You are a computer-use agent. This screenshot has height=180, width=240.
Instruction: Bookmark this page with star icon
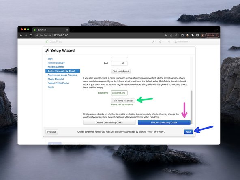(176, 35)
